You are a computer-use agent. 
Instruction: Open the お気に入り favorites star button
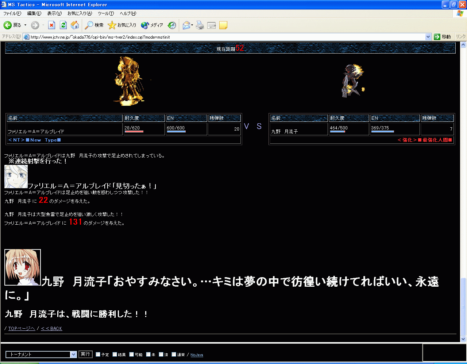coord(122,25)
